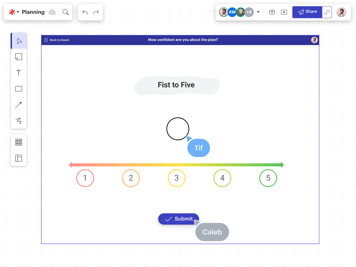Click the Share button
The width and height of the screenshot is (356, 267).
(x=307, y=12)
